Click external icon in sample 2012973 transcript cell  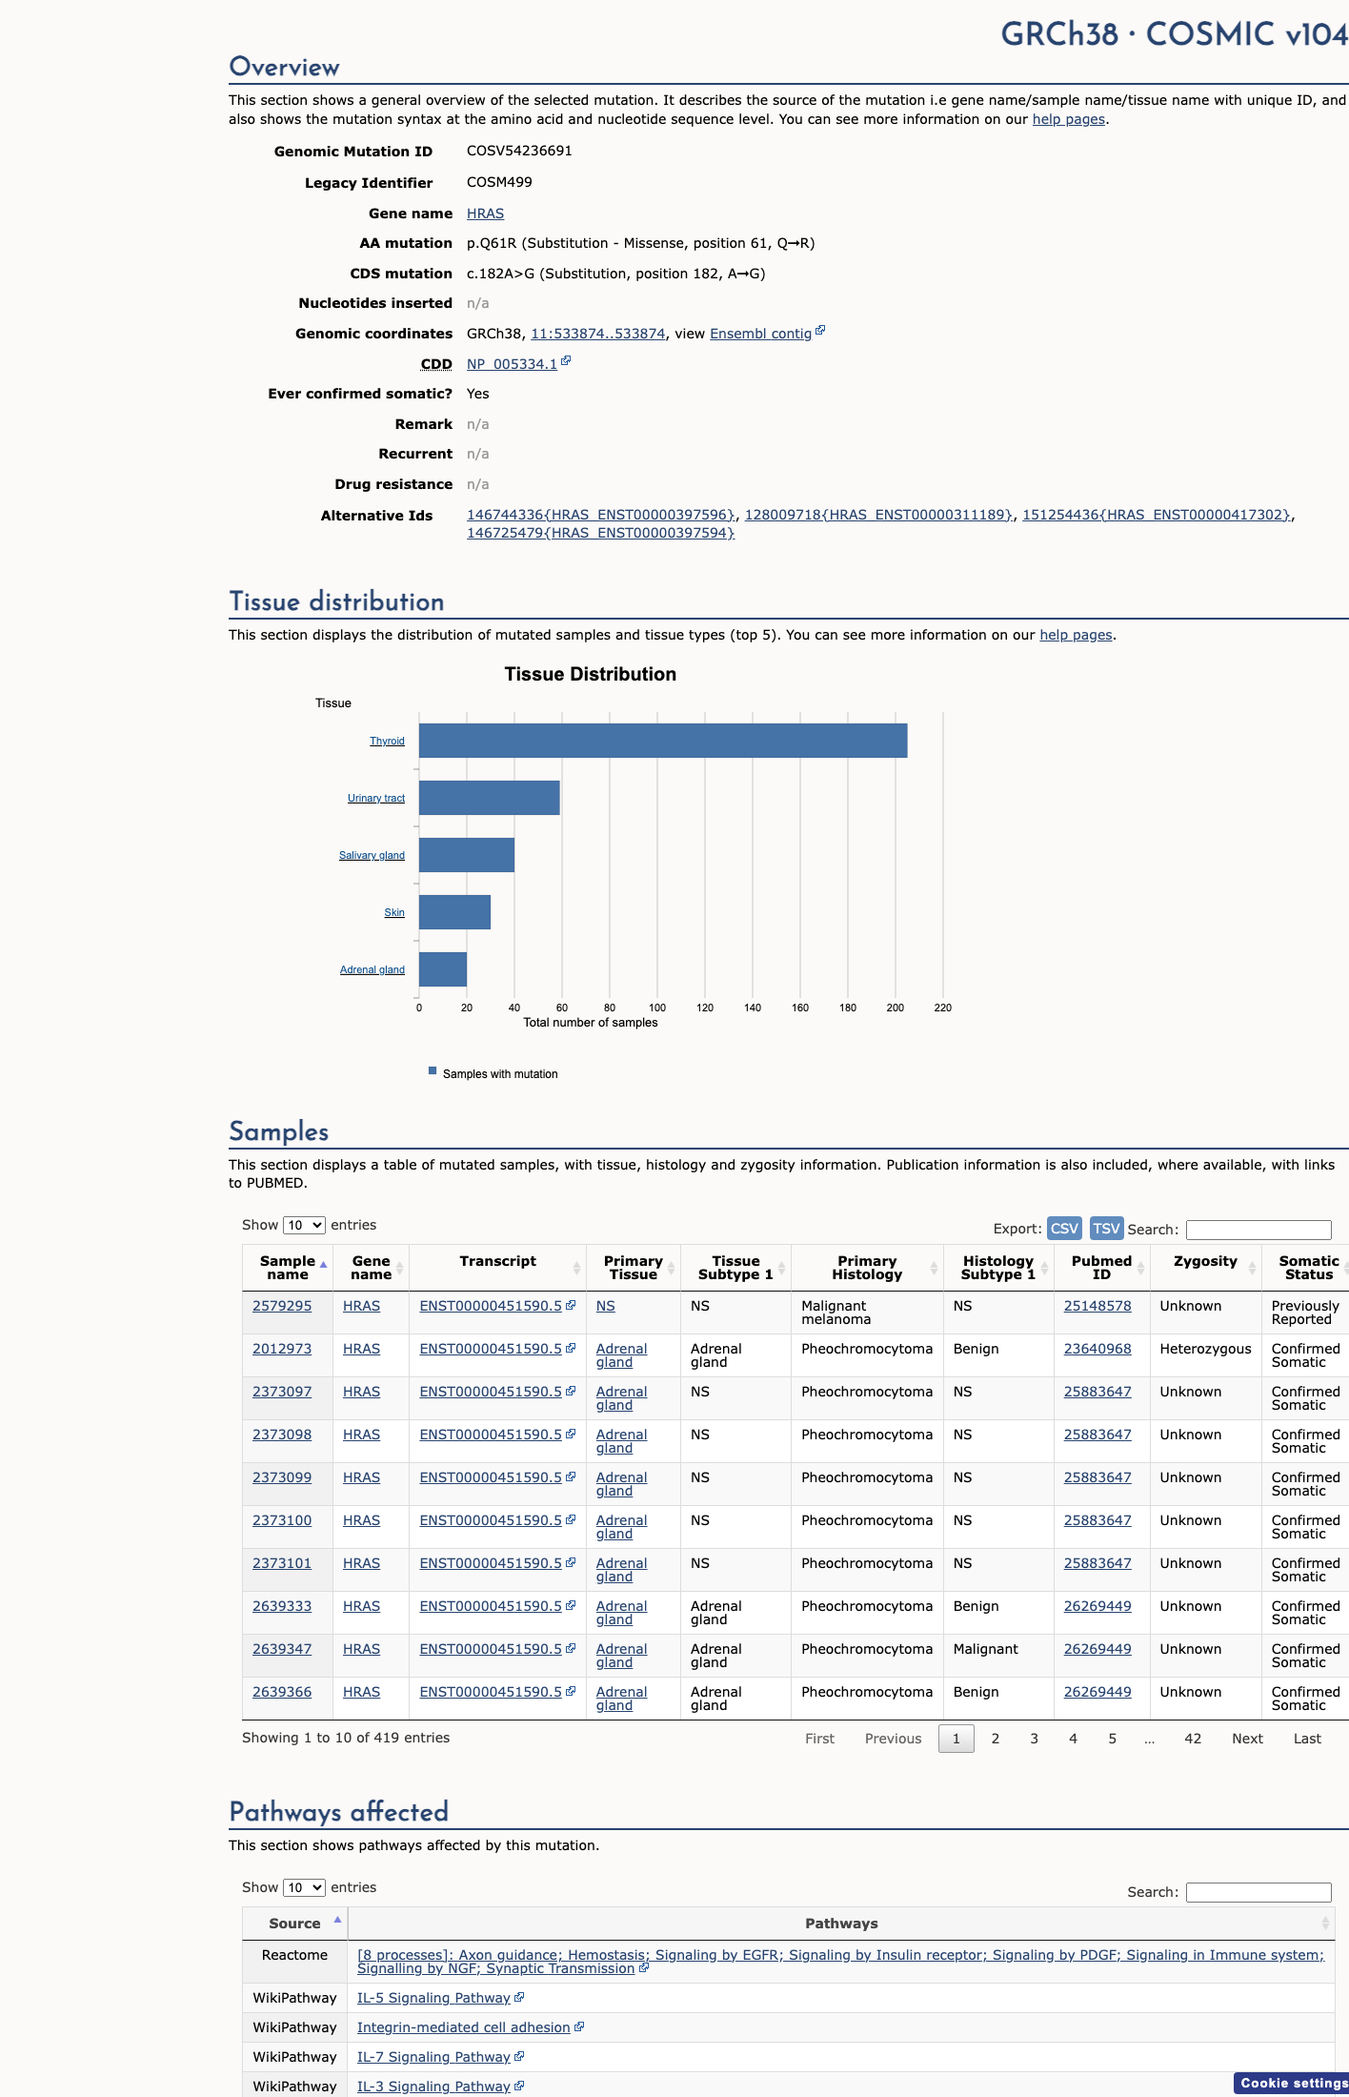(571, 1348)
